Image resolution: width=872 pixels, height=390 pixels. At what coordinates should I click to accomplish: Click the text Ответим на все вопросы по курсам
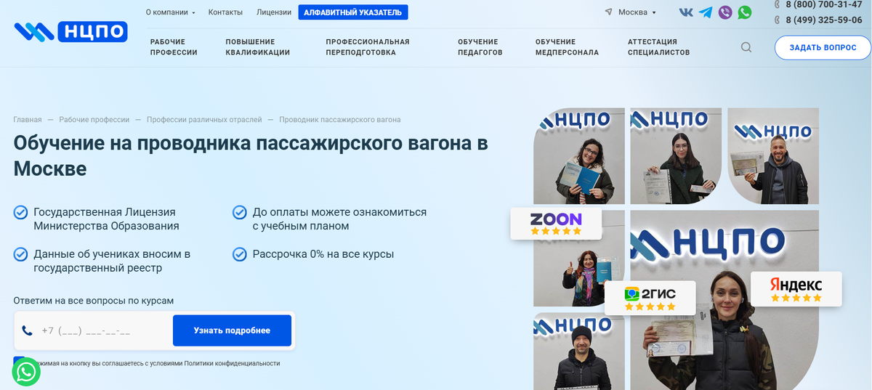94,301
